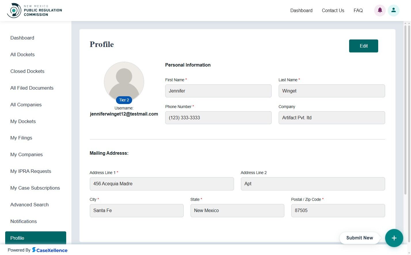Image resolution: width=411 pixels, height=255 pixels.
Task: Click the City field Santa Fe
Action: click(136, 210)
